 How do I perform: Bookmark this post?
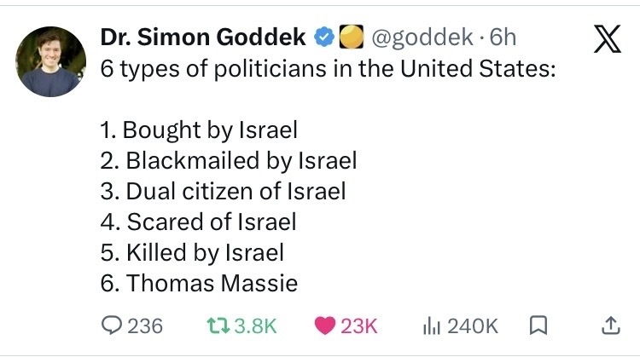[x=538, y=325]
